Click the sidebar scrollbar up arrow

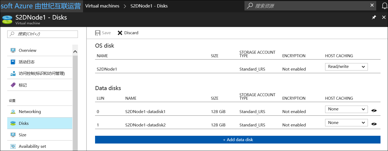[75, 52]
